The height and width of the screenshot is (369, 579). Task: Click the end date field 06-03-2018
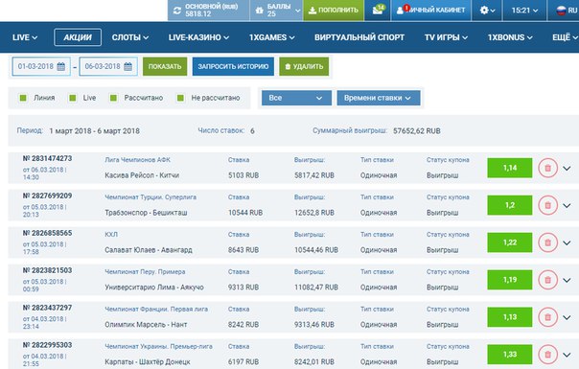pos(108,66)
